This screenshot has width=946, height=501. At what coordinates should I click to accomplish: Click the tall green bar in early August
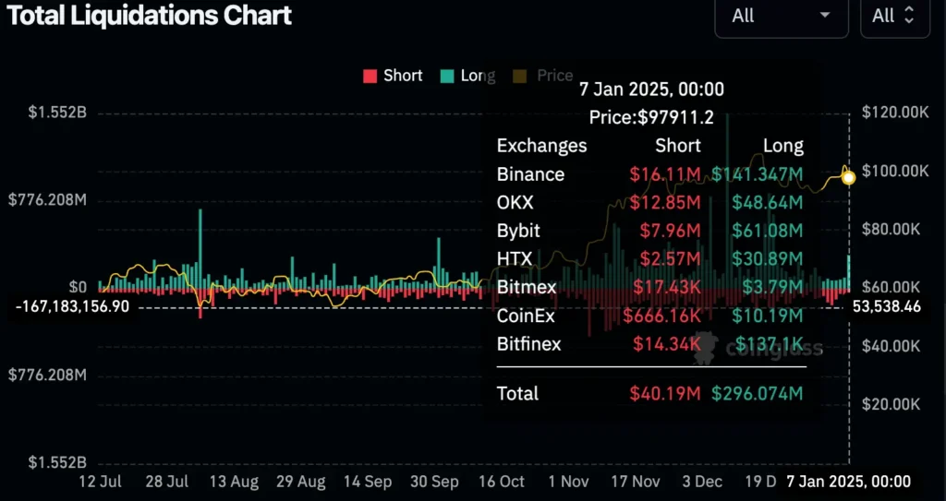pos(200,248)
